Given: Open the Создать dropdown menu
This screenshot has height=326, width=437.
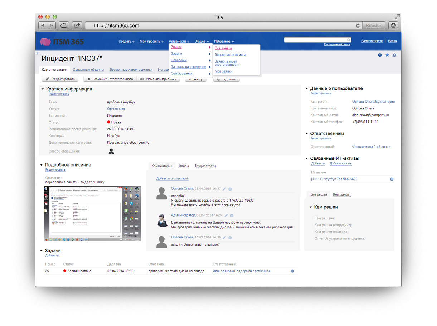Looking at the screenshot, I should 127,41.
